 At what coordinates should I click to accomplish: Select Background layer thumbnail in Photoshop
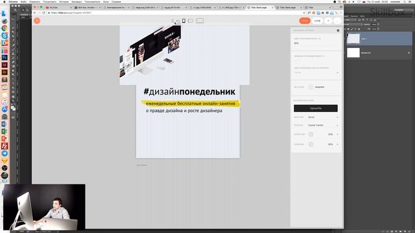click(x=353, y=52)
